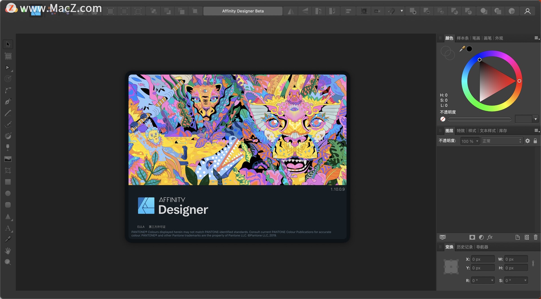
Task: Toggle the Snapping magnet button
Action: [391, 11]
